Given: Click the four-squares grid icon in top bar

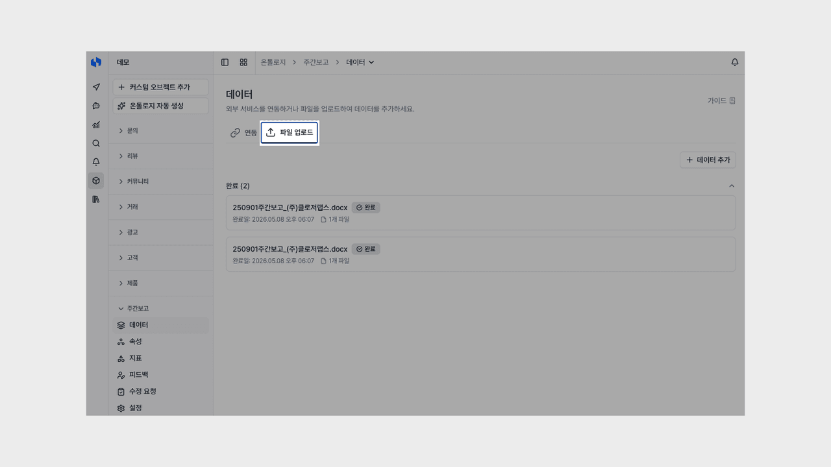Looking at the screenshot, I should click(243, 62).
